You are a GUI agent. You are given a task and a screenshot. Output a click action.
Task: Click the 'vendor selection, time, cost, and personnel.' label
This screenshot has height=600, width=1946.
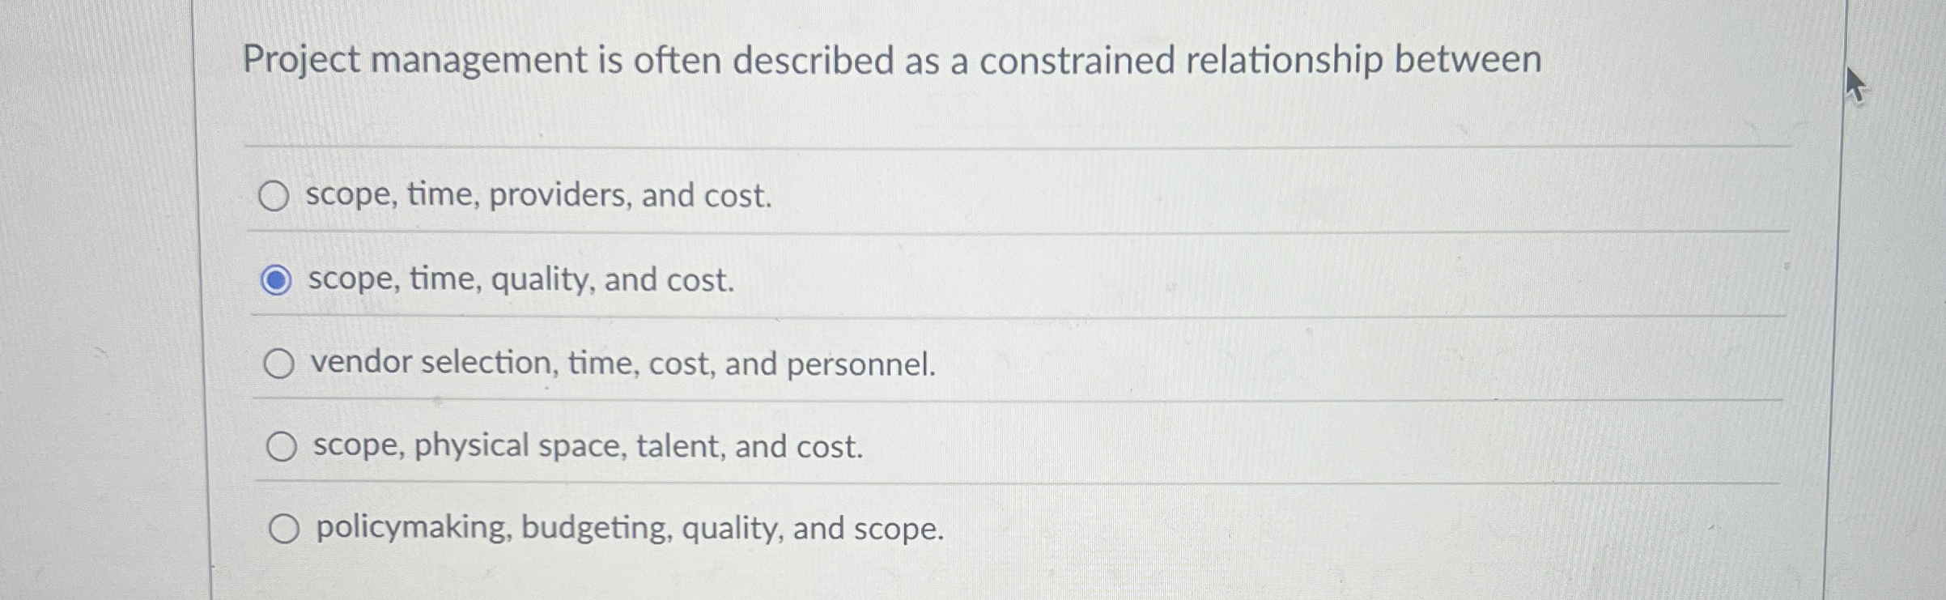click(622, 364)
